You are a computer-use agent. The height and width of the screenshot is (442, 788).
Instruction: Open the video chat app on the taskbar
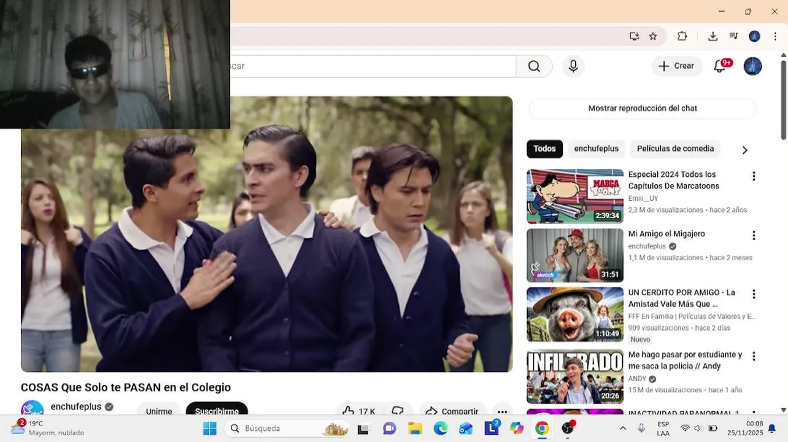pos(389,428)
